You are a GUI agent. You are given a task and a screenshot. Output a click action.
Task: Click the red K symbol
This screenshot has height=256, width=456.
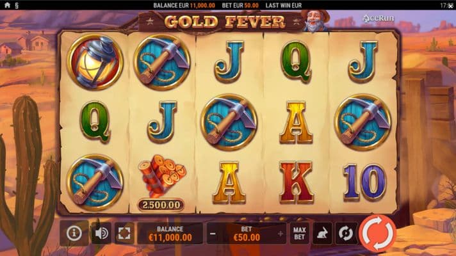pos(296,182)
